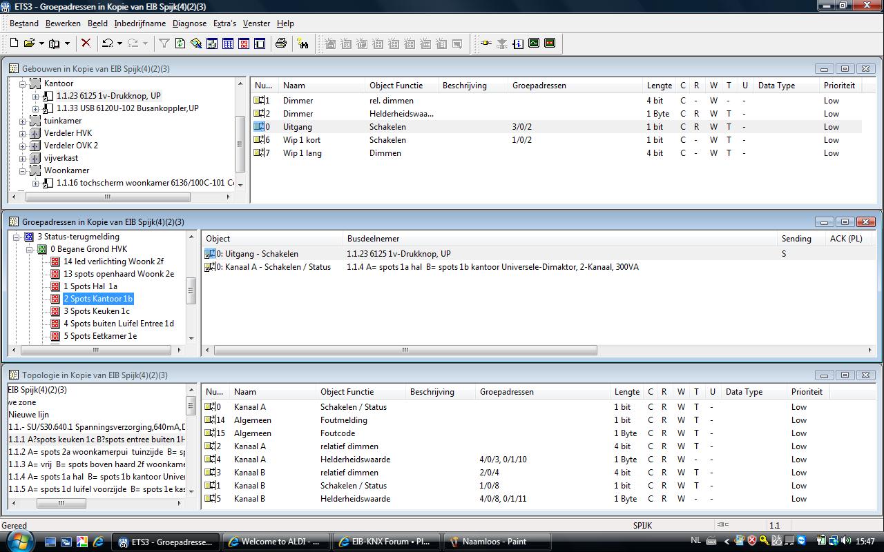Open the Inbedrijfname menu
This screenshot has height=552, width=884.
tap(140, 23)
